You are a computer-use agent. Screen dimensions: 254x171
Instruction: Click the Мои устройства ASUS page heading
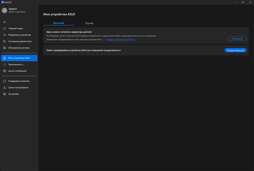(59, 14)
